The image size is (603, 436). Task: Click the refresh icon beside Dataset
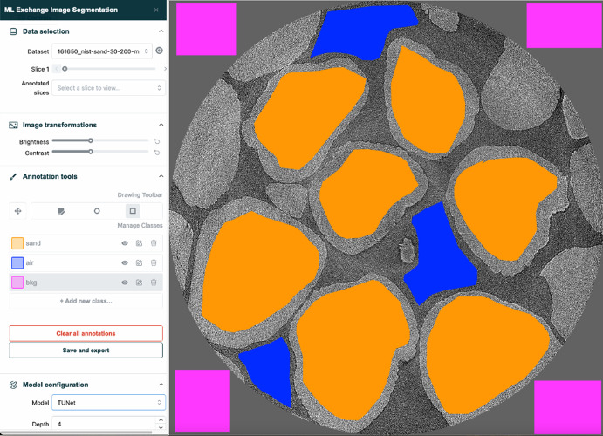[x=159, y=51]
